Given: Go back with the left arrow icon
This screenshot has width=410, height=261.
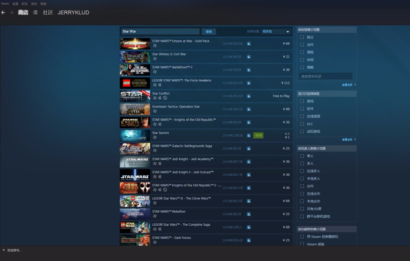Looking at the screenshot, I should coord(3,13).
